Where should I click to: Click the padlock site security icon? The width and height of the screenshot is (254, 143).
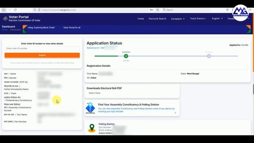click(x=39, y=10)
